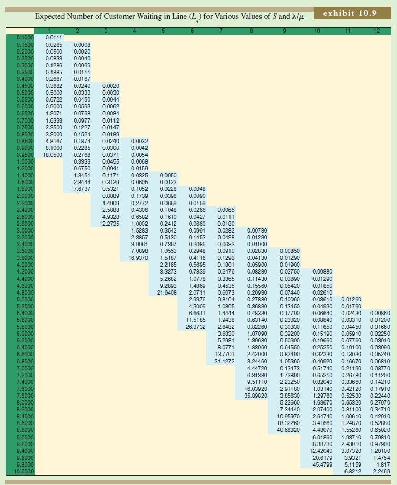Click the cell value "31.1272"

224,361
